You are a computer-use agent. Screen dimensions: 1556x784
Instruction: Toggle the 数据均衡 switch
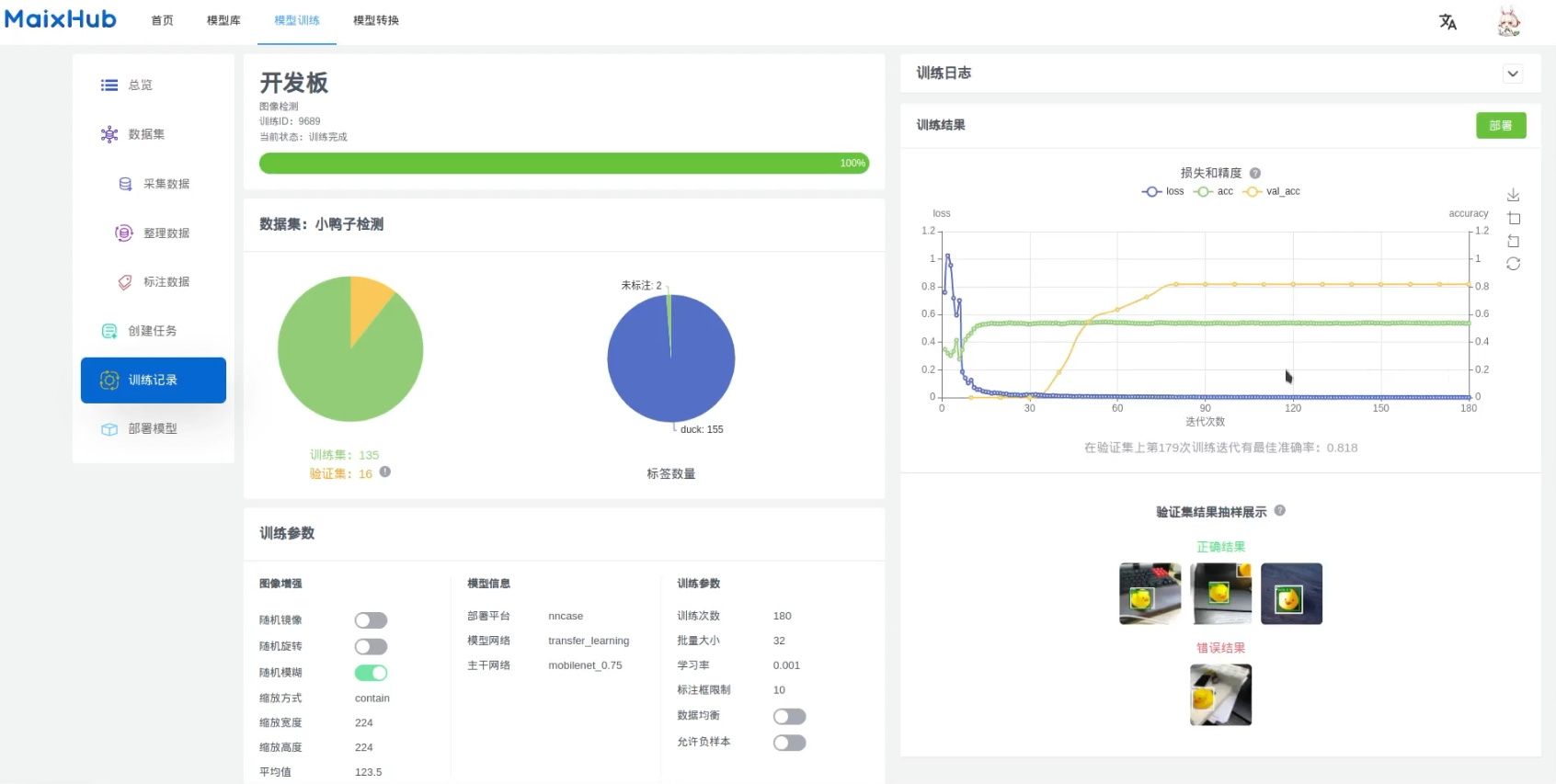pyautogui.click(x=789, y=716)
